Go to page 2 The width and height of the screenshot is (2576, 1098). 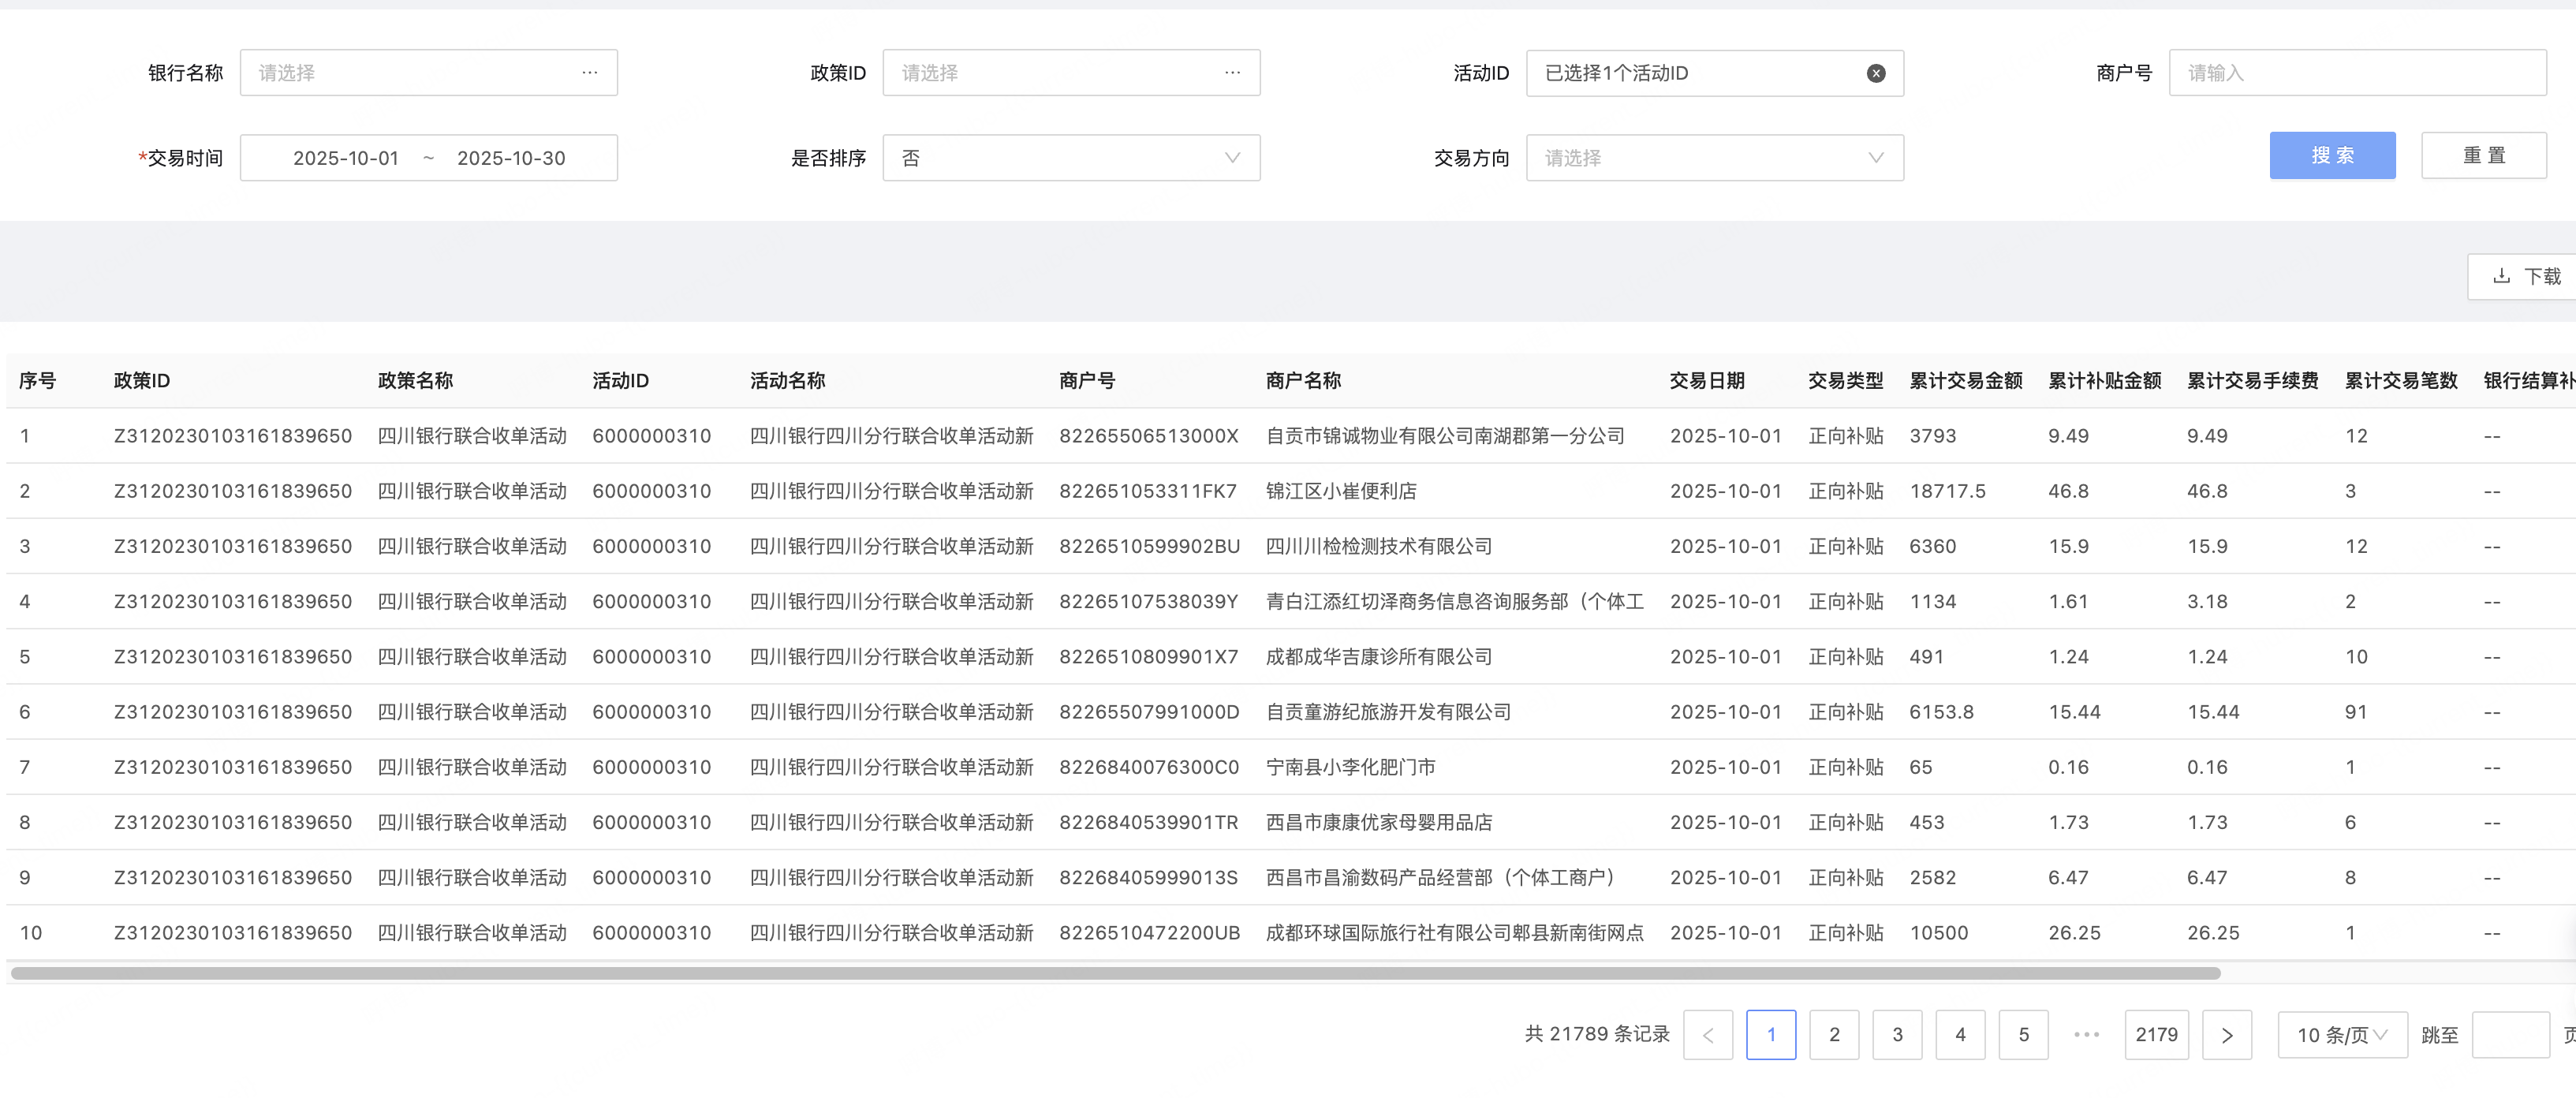coord(1833,1035)
